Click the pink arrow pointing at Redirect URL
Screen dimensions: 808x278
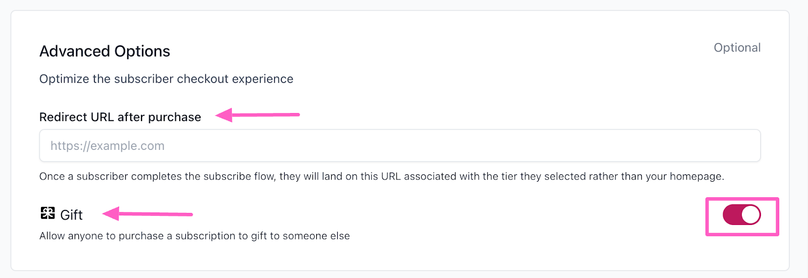pyautogui.click(x=258, y=115)
